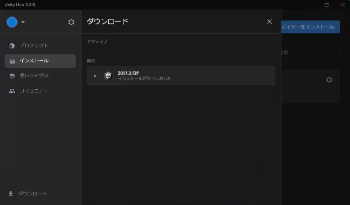The height and width of the screenshot is (205, 350).
Task: Click the search field behind the panel
Action: [x=310, y=53]
